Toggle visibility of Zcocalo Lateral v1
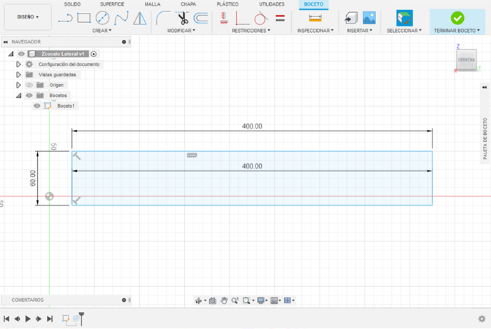This screenshot has width=491, height=329. click(21, 54)
